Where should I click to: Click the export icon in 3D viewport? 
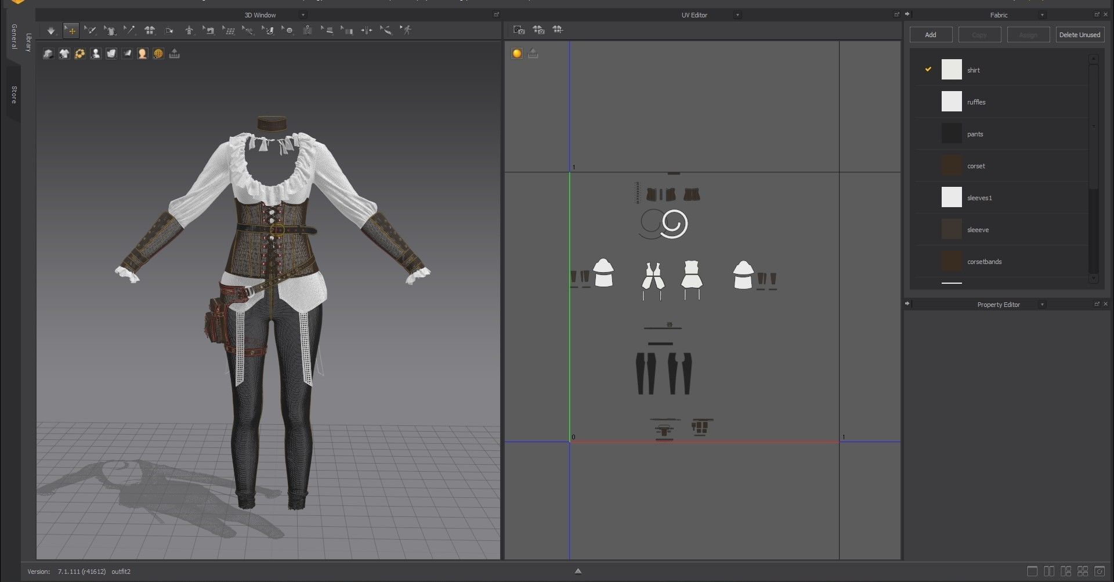(x=175, y=53)
